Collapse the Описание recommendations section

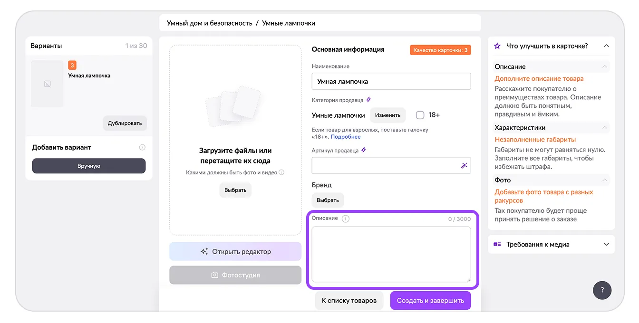(605, 67)
